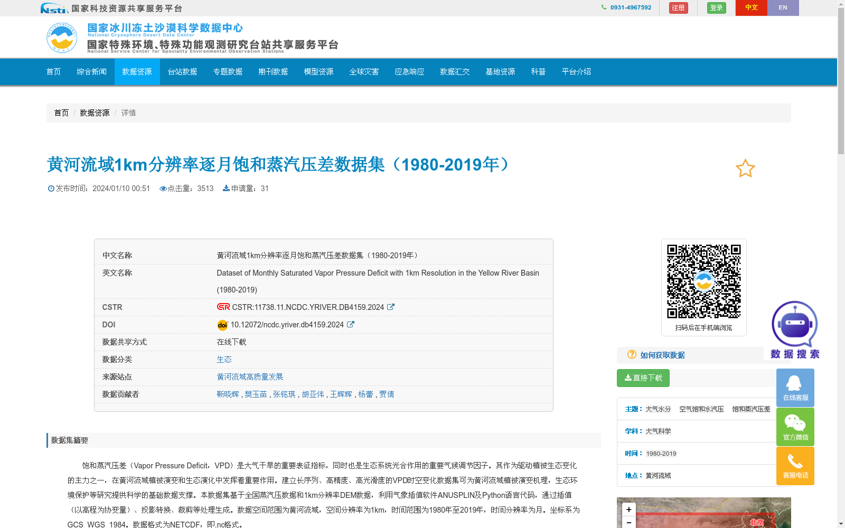The width and height of the screenshot is (845, 528).
Task: Click the yellow doi logo icon
Action: [222, 325]
